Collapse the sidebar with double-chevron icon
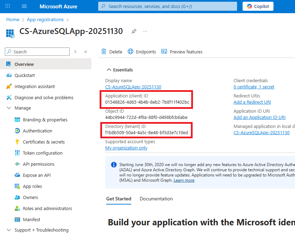The width and height of the screenshot is (295, 234). click(x=86, y=52)
